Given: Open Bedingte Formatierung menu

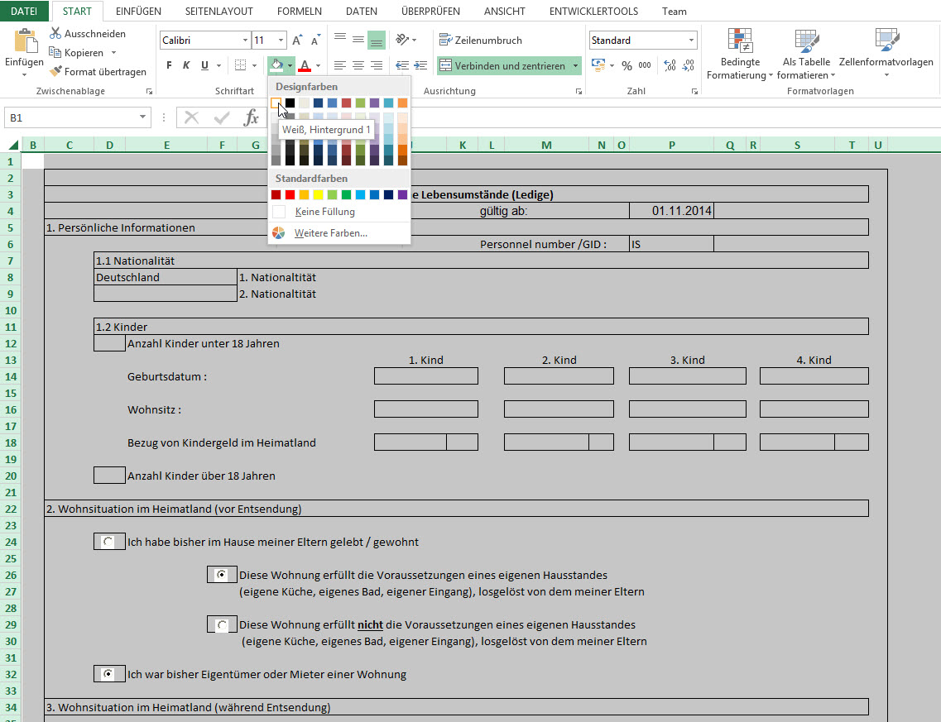Looking at the screenshot, I should pyautogui.click(x=739, y=54).
